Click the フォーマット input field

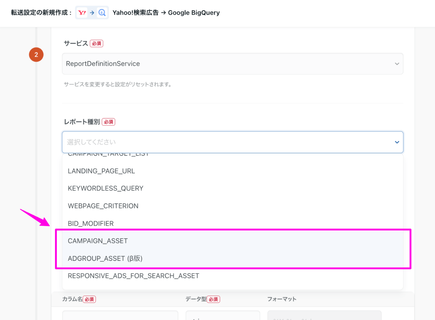(324, 315)
